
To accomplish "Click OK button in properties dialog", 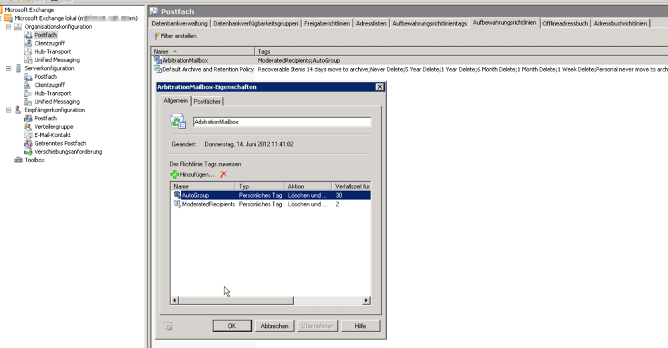I will [232, 326].
